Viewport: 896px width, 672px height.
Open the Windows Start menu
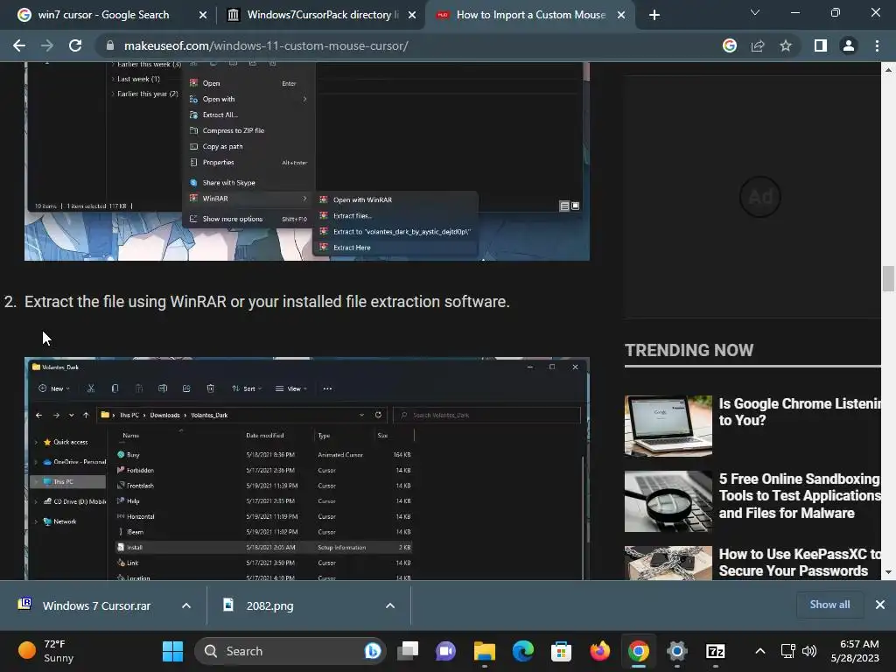click(172, 651)
